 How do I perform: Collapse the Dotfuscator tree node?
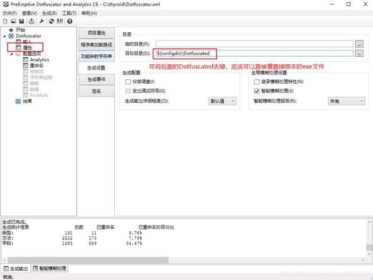pos(5,36)
